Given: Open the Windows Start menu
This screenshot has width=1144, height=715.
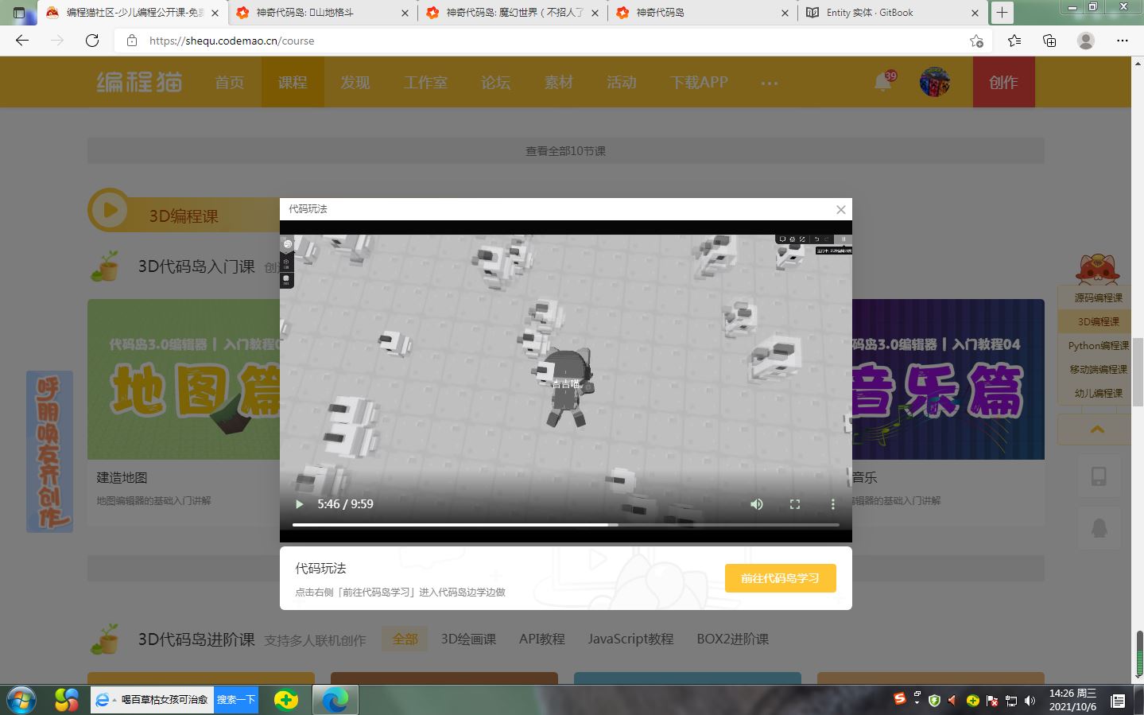Looking at the screenshot, I should pos(21,700).
